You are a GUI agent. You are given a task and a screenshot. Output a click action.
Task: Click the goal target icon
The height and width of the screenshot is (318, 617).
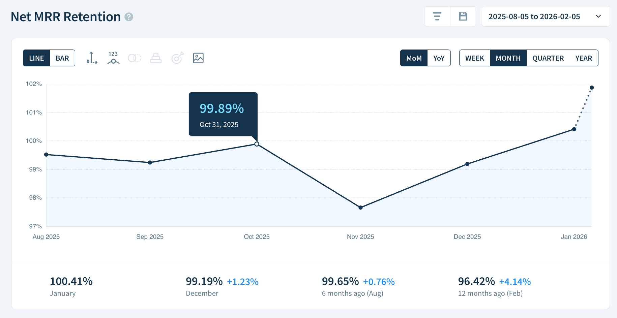(177, 58)
